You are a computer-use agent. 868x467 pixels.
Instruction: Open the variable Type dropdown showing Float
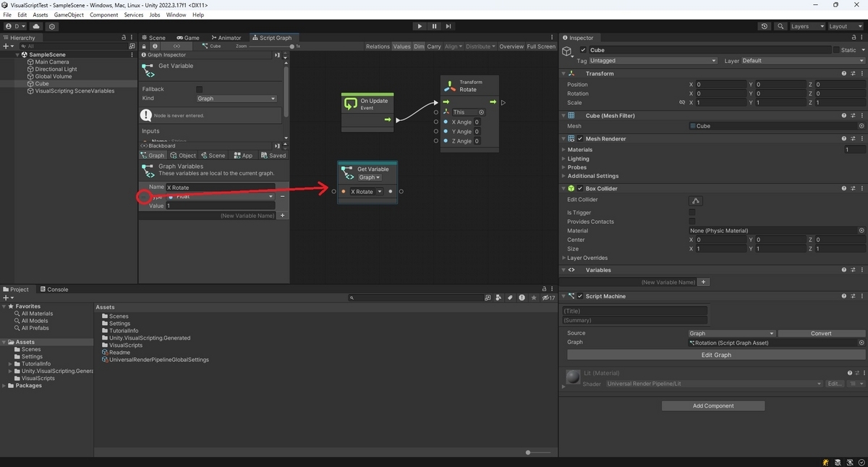tap(221, 196)
